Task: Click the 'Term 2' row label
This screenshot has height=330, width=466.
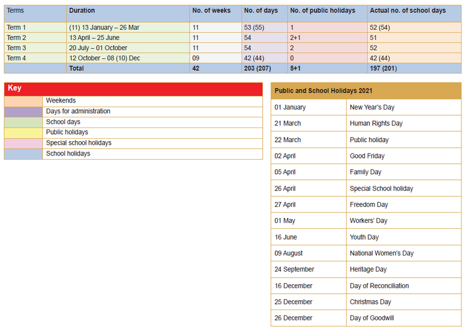Action: click(16, 38)
